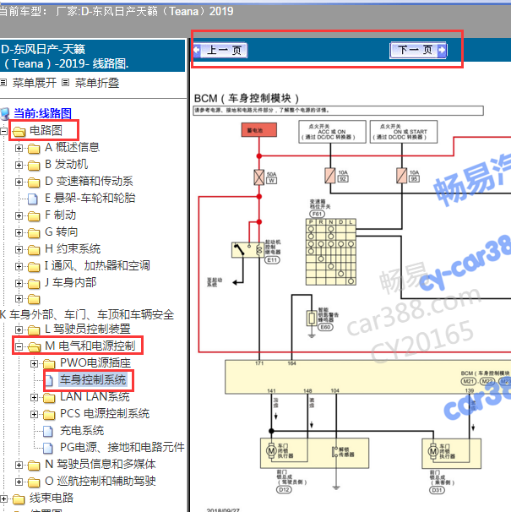Open L 驾驶员控制装置 folder
The width and height of the screenshot is (511, 512).
coord(88,330)
